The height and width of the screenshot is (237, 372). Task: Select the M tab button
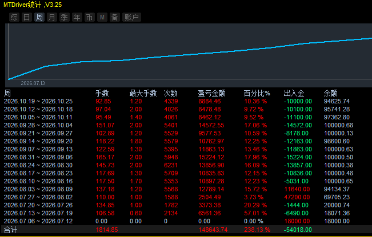(102, 17)
